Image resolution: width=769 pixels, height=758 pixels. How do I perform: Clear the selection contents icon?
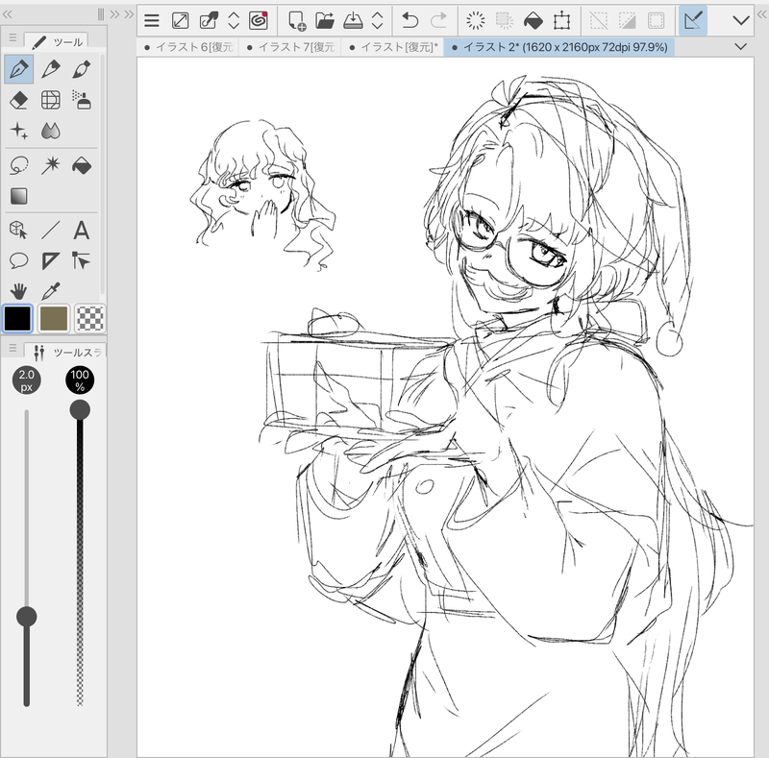(475, 20)
